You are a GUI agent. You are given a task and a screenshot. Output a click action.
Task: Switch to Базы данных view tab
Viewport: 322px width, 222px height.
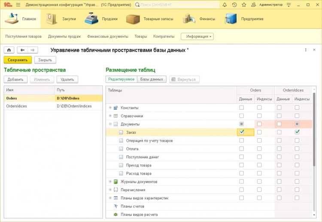tap(152, 79)
